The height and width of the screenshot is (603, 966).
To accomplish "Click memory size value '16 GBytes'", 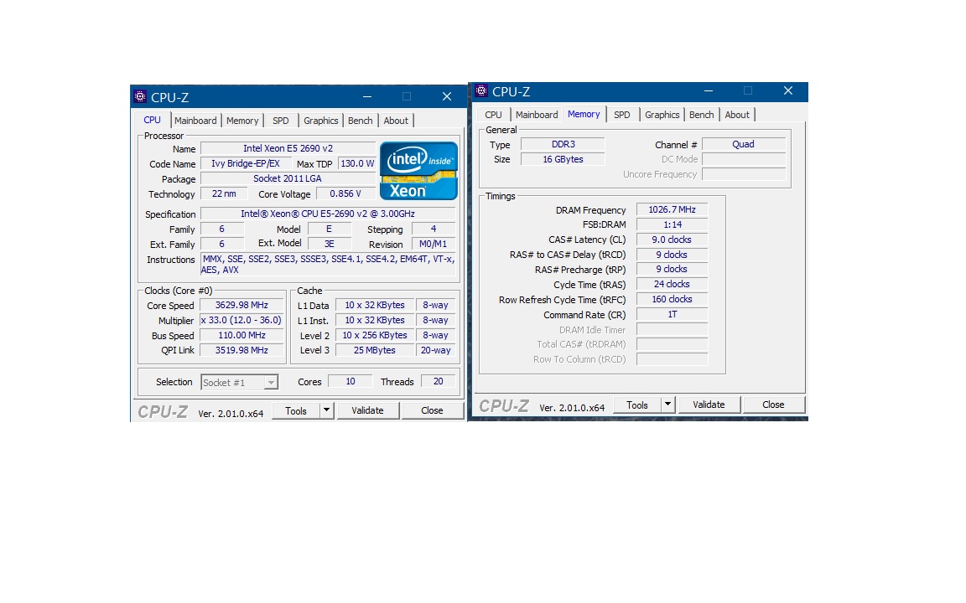I will tap(563, 159).
